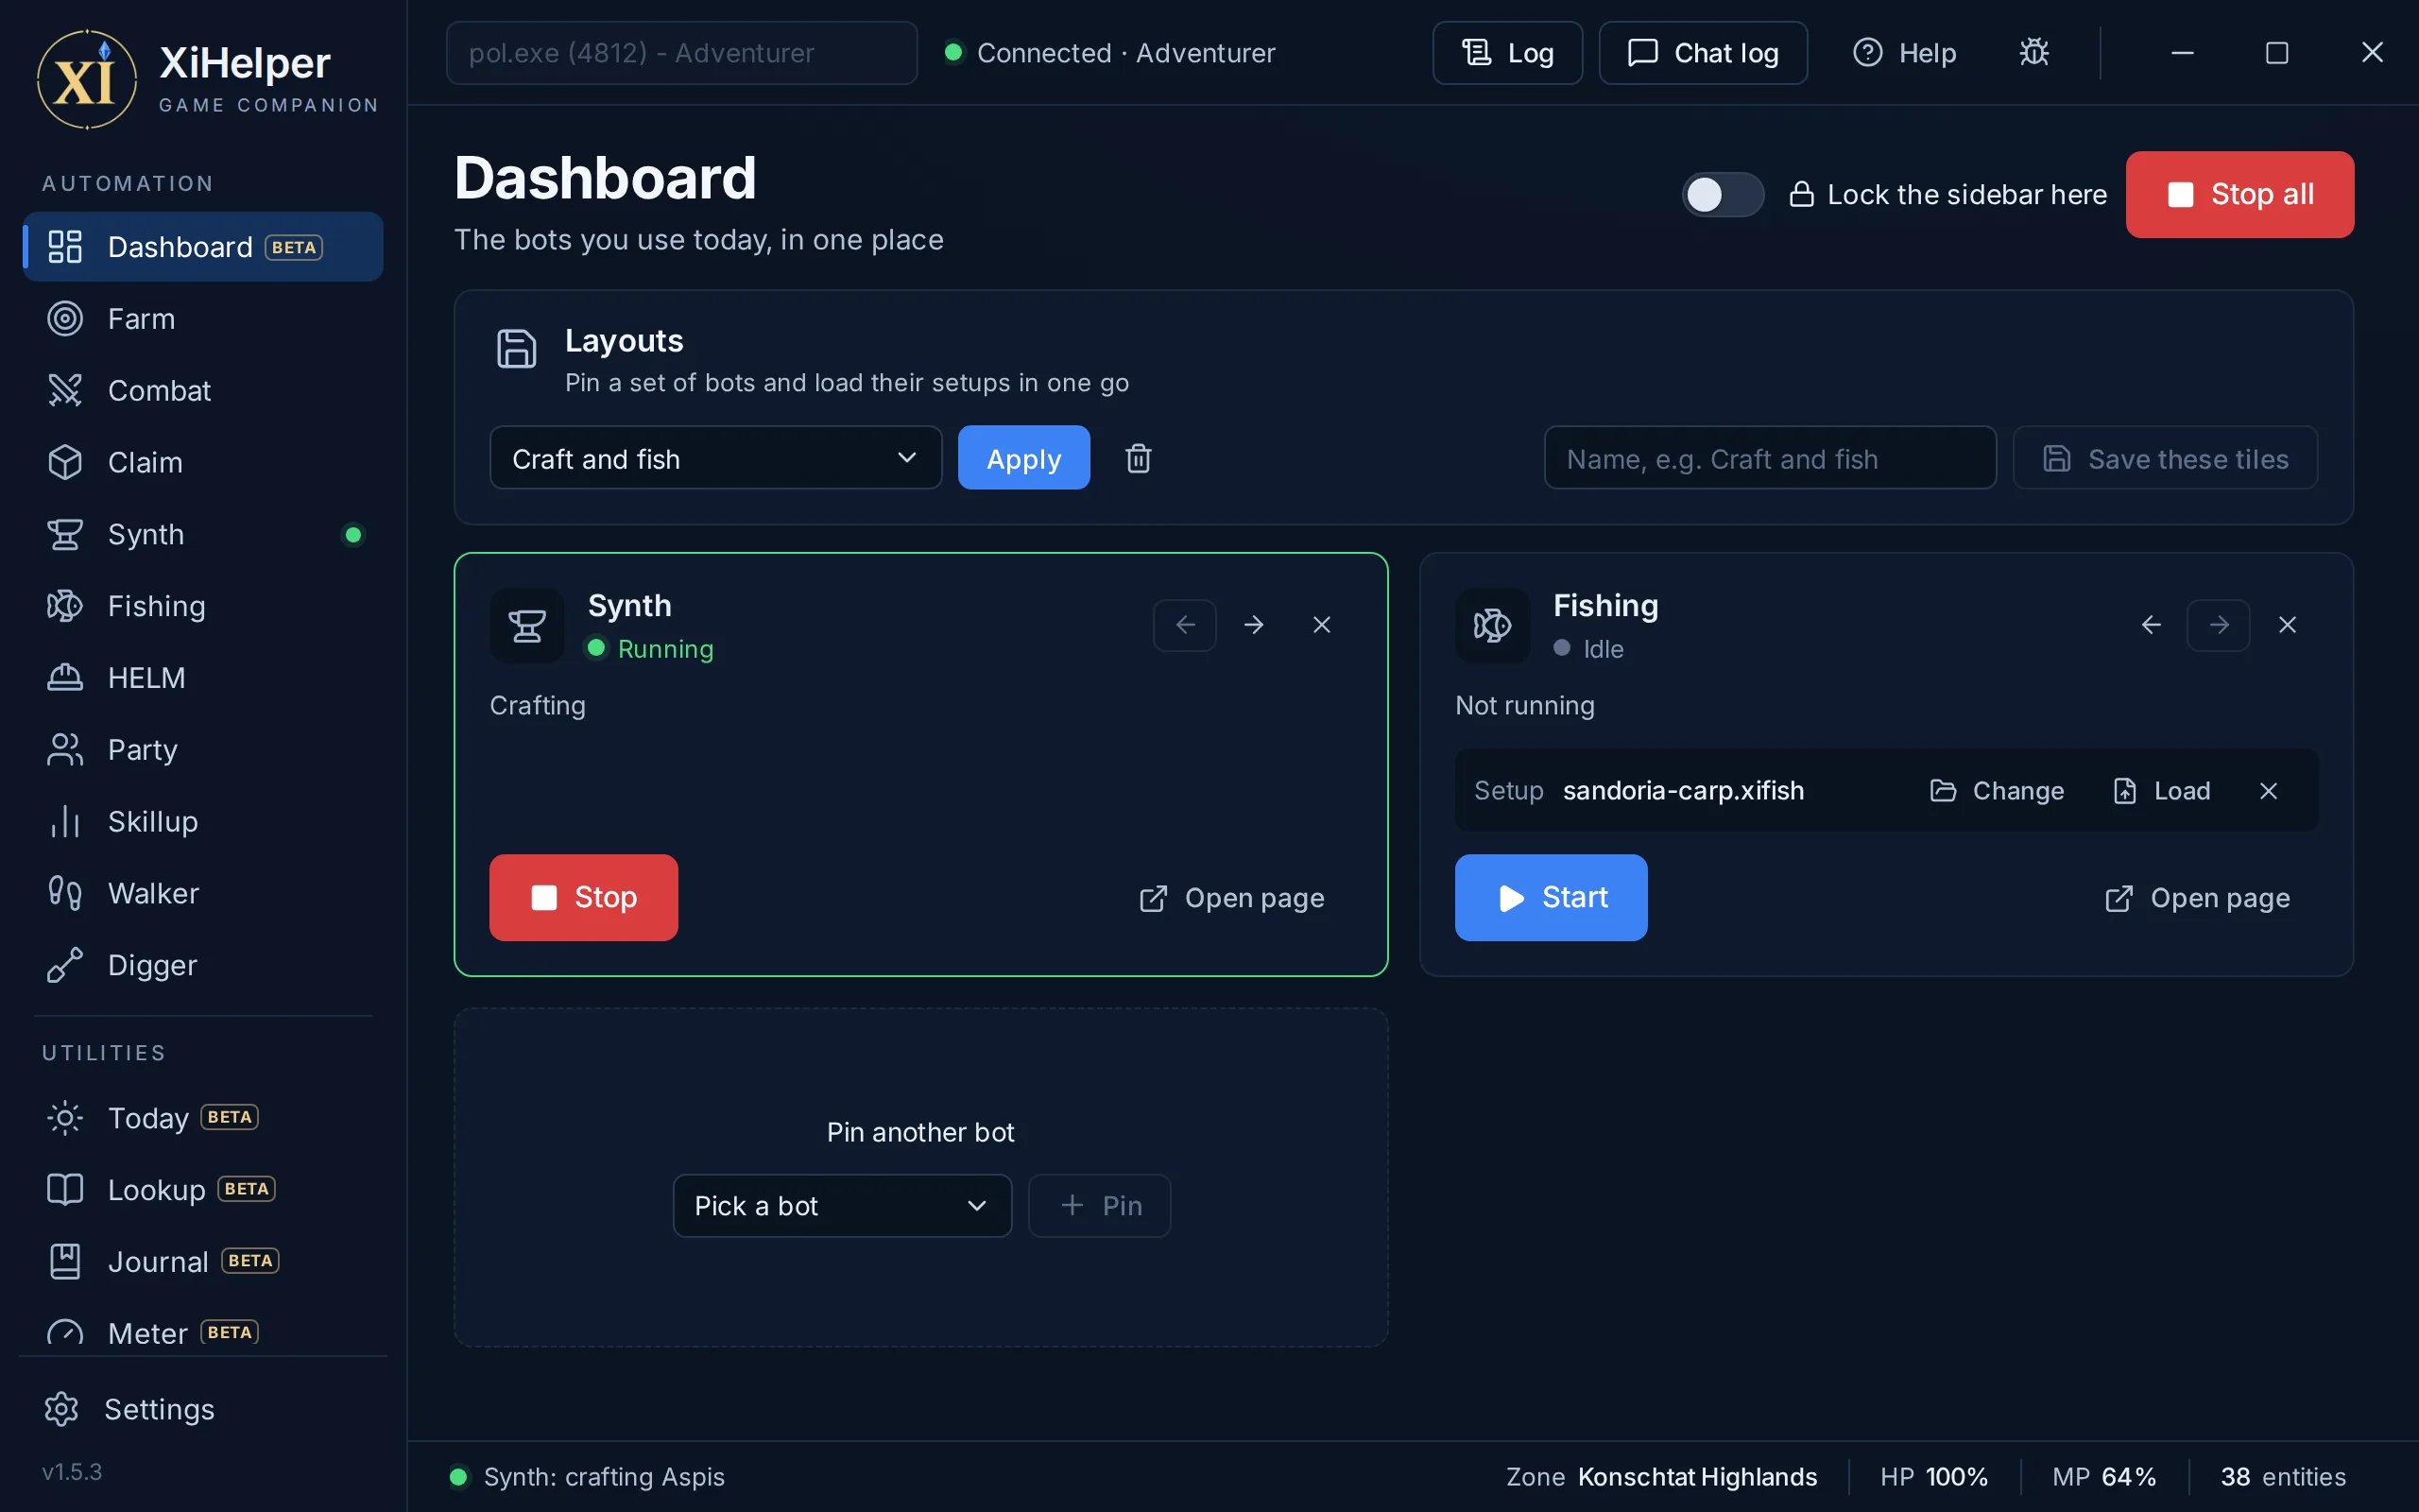The width and height of the screenshot is (2419, 1512).
Task: Move Fishing tile left with arrow
Action: (x=2151, y=625)
